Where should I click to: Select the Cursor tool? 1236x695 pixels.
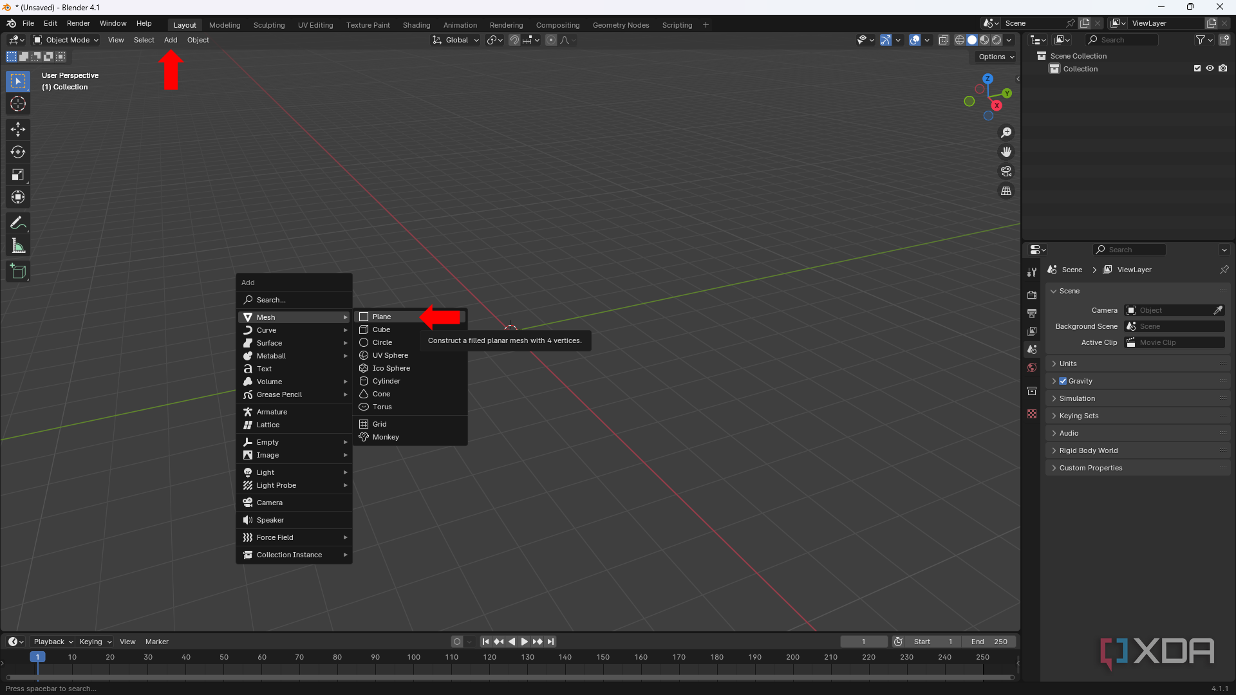click(x=17, y=104)
